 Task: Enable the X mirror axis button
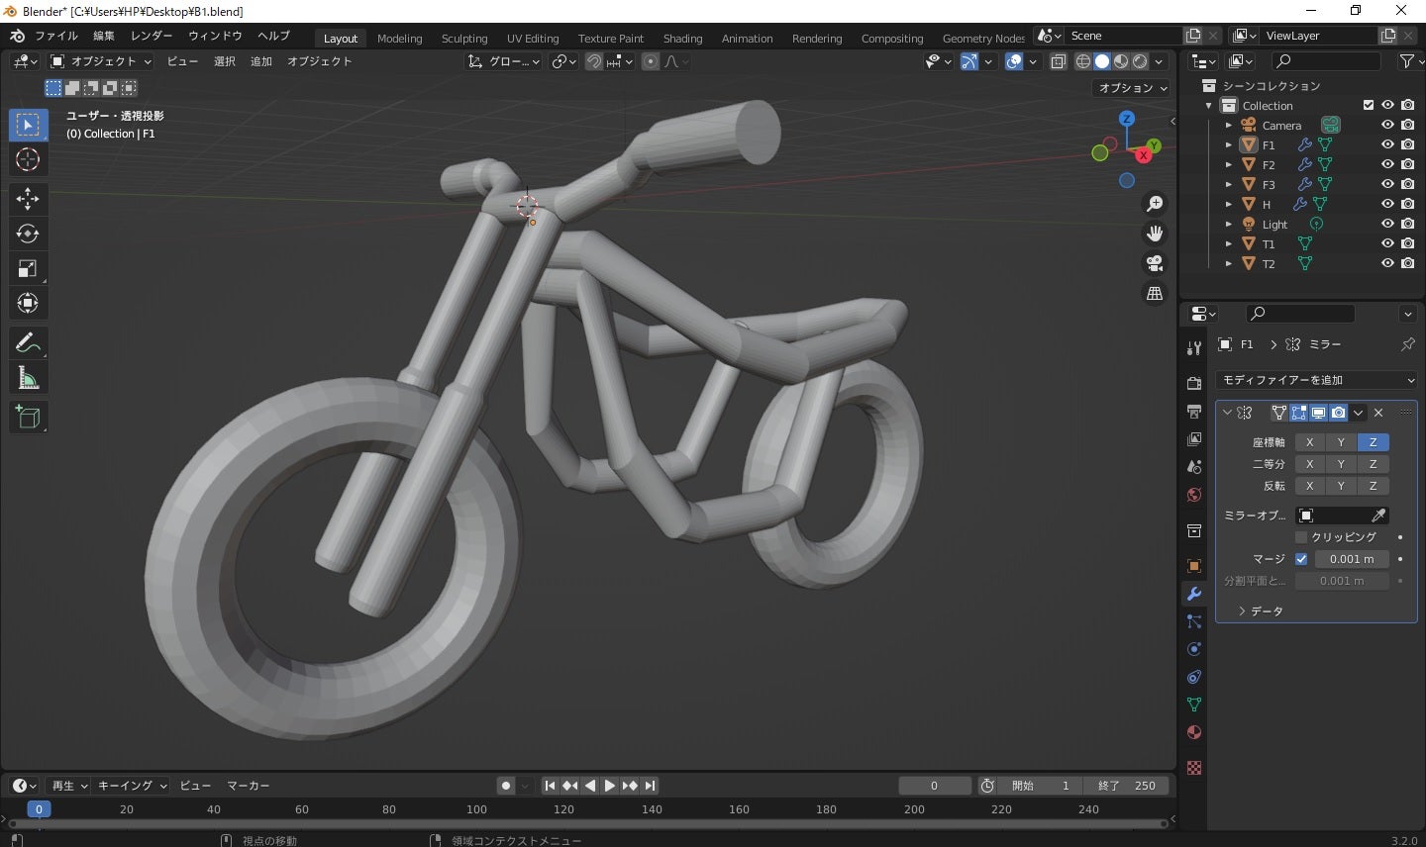click(x=1309, y=442)
